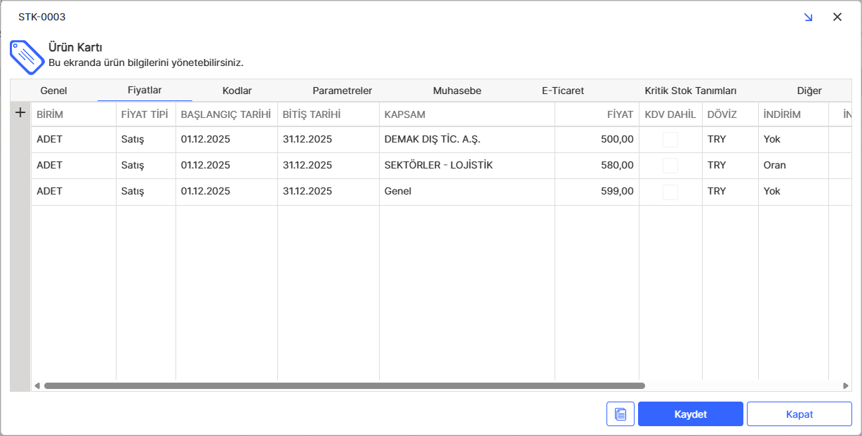Check KDV Dahil for the Genel row

(x=670, y=192)
